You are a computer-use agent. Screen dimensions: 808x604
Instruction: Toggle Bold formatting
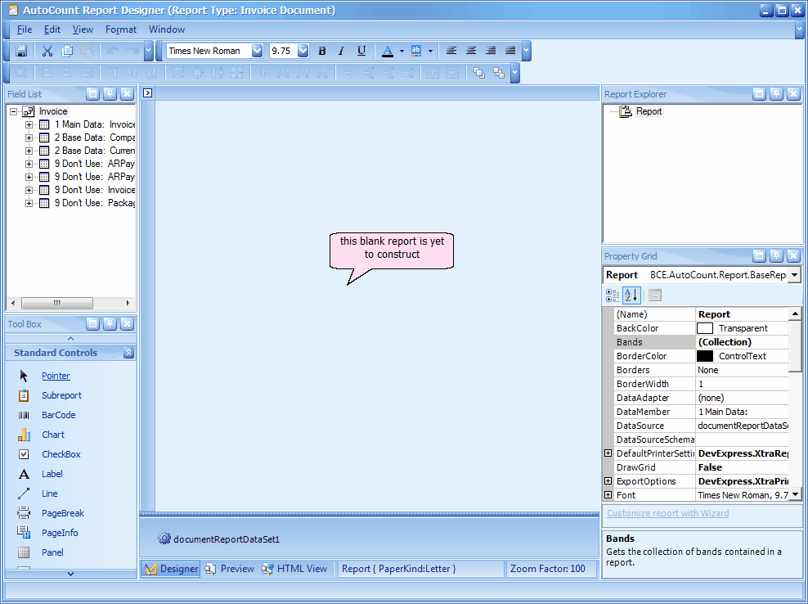322,51
